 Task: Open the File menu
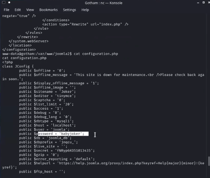tap(6, 10)
